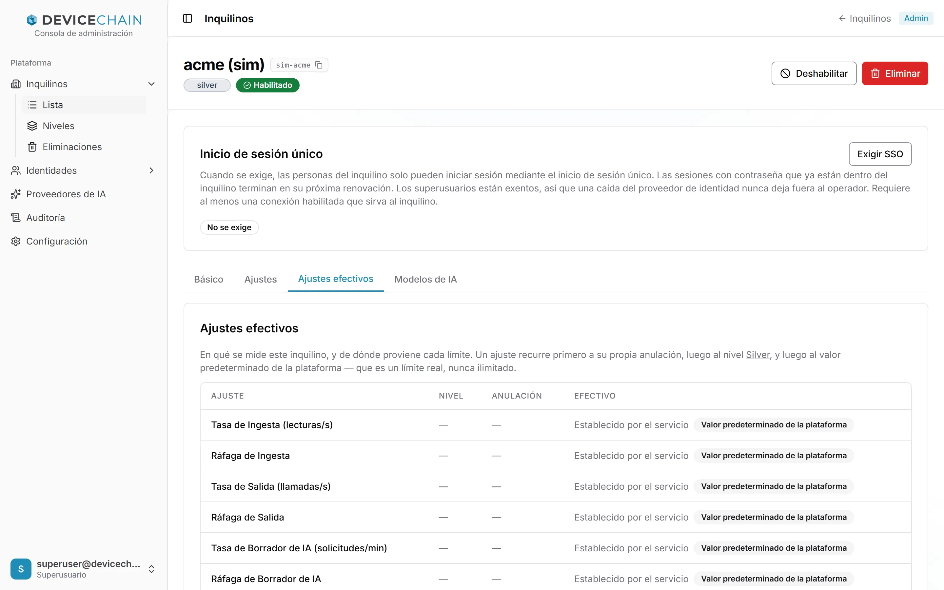Click the Habilitado status badge
Screen dimensions: 944x590
pos(267,85)
